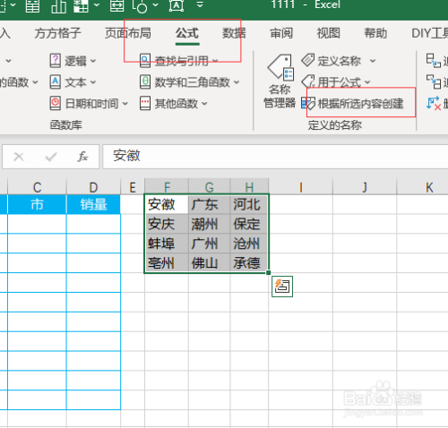Click the 数学和三角函数 theta icon
Image resolution: width=448 pixels, height=428 pixels.
pyautogui.click(x=145, y=81)
